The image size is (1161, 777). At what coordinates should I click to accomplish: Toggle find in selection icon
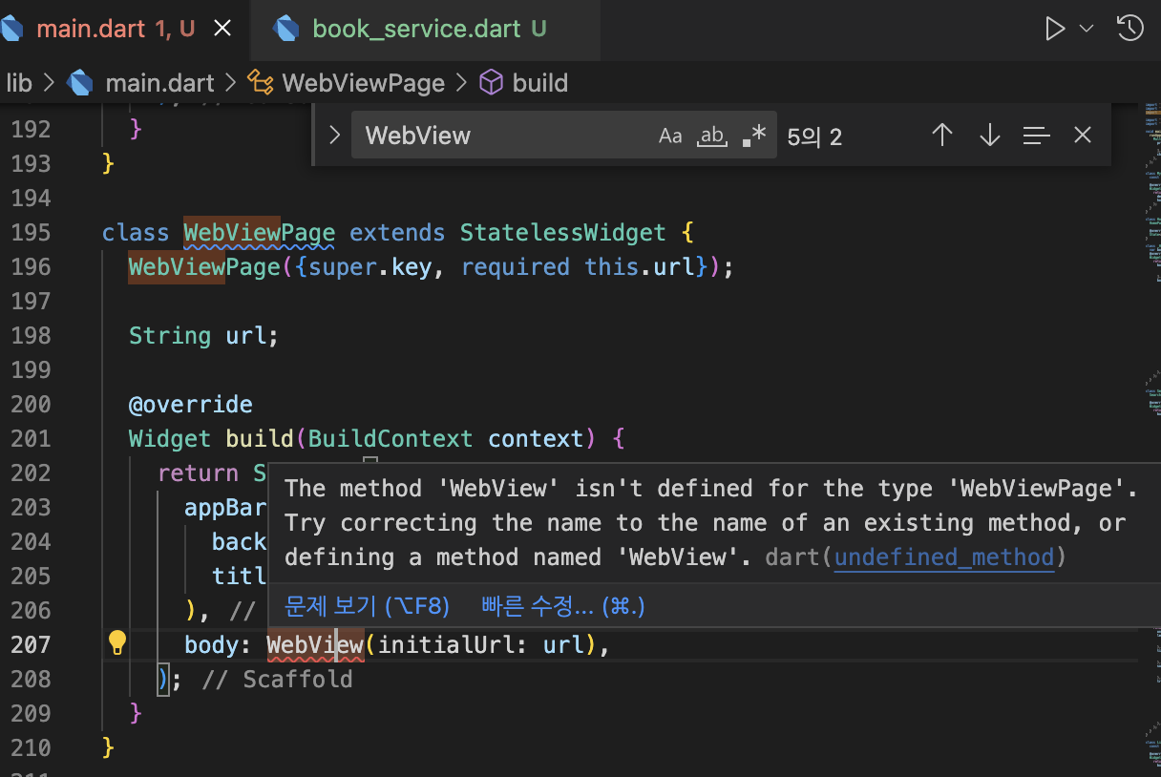(x=1037, y=136)
